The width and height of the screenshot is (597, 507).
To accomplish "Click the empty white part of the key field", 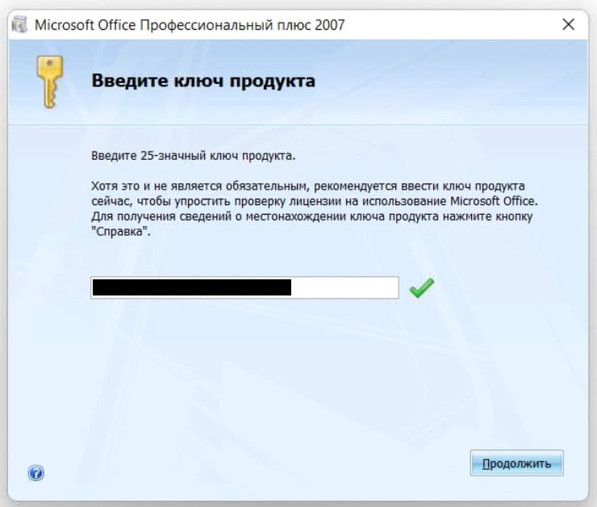I will 344,288.
